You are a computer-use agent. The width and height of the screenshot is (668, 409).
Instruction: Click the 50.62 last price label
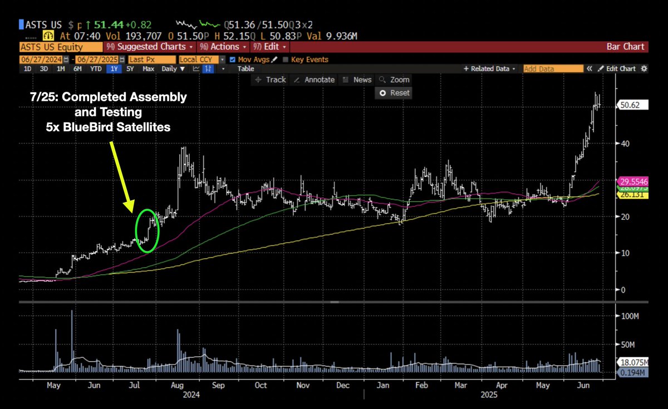(x=632, y=104)
